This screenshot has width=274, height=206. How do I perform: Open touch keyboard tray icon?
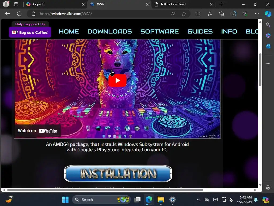(215, 200)
